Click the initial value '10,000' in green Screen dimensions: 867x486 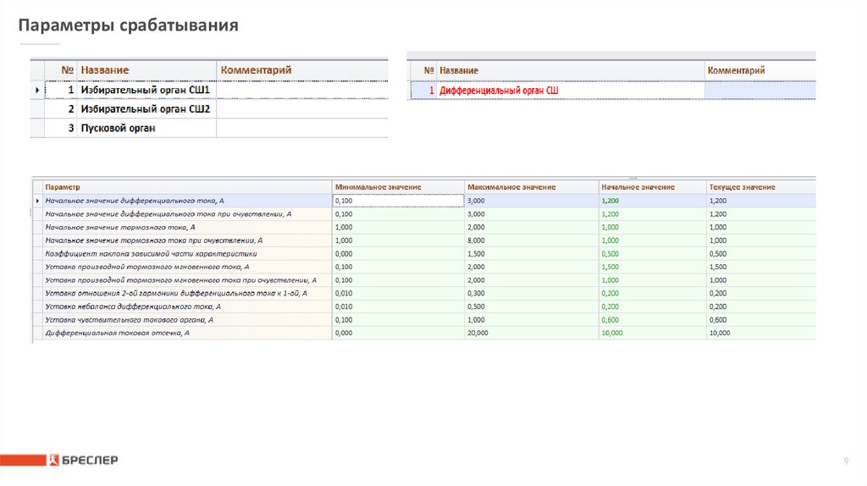pyautogui.click(x=653, y=333)
